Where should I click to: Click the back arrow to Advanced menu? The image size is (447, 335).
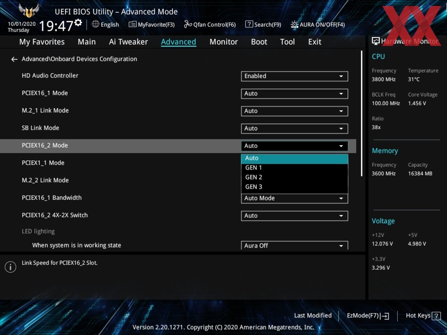point(14,59)
